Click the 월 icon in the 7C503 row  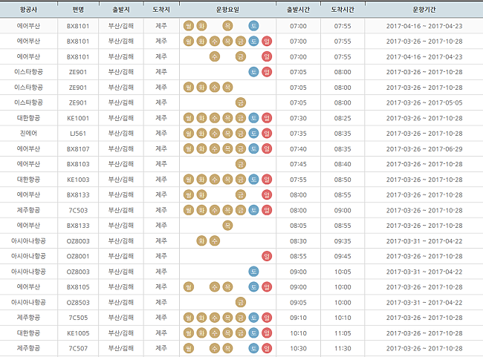(x=189, y=210)
